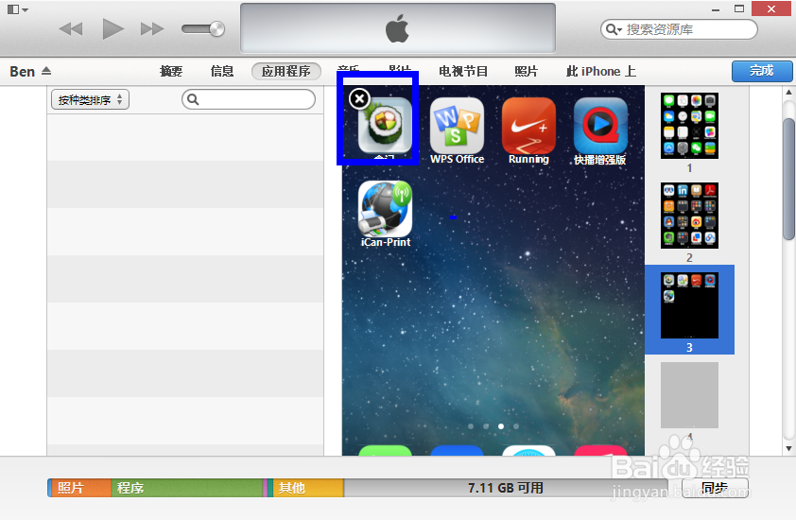Click the apps list search field
Screen dimensions: 796x520
pyautogui.click(x=249, y=99)
